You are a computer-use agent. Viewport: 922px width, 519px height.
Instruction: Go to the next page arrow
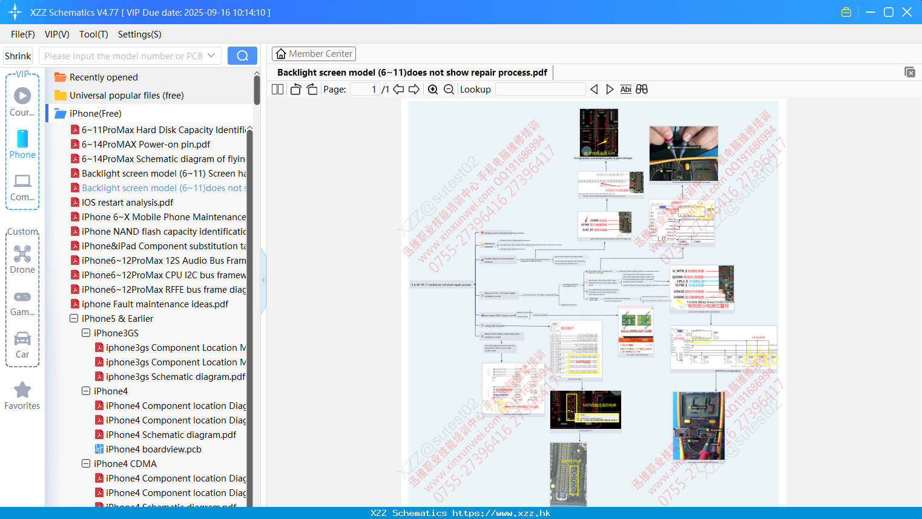(414, 90)
